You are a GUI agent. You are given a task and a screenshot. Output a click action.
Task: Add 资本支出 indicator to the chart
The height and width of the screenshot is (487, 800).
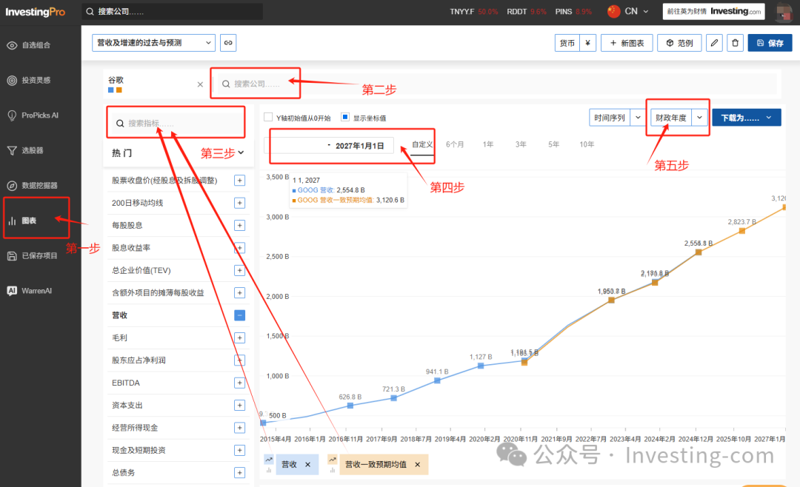pos(239,405)
